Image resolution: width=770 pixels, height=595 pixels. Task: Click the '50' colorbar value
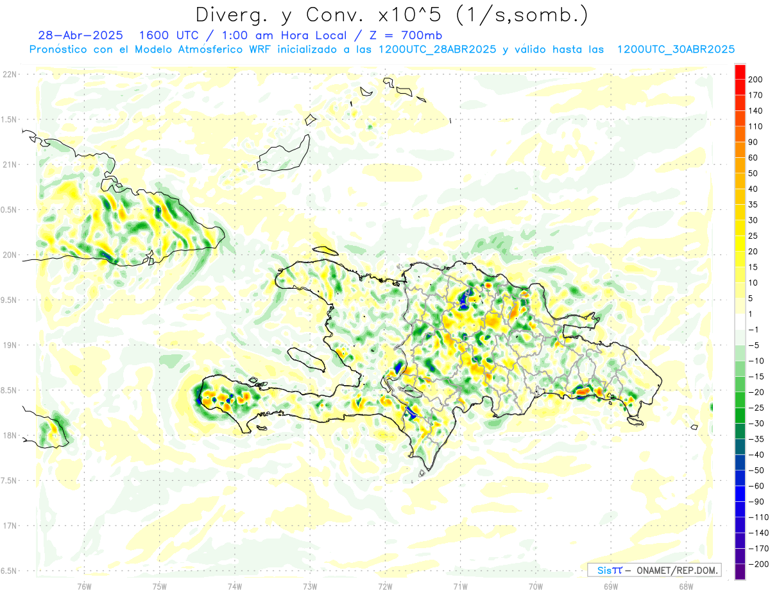tap(754, 173)
